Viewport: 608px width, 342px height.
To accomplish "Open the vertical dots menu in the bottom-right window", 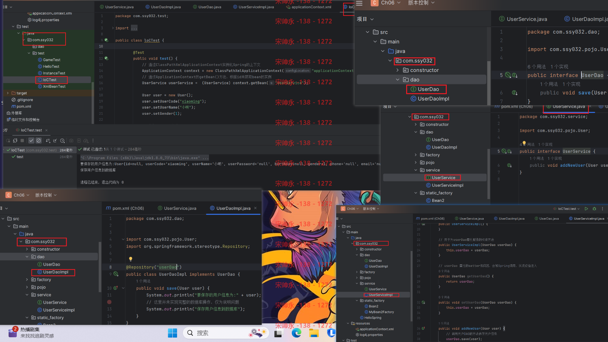I will tap(602, 209).
